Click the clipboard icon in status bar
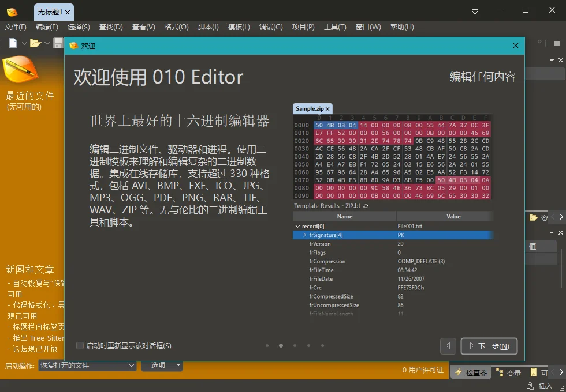The width and height of the screenshot is (566, 392). click(x=530, y=386)
